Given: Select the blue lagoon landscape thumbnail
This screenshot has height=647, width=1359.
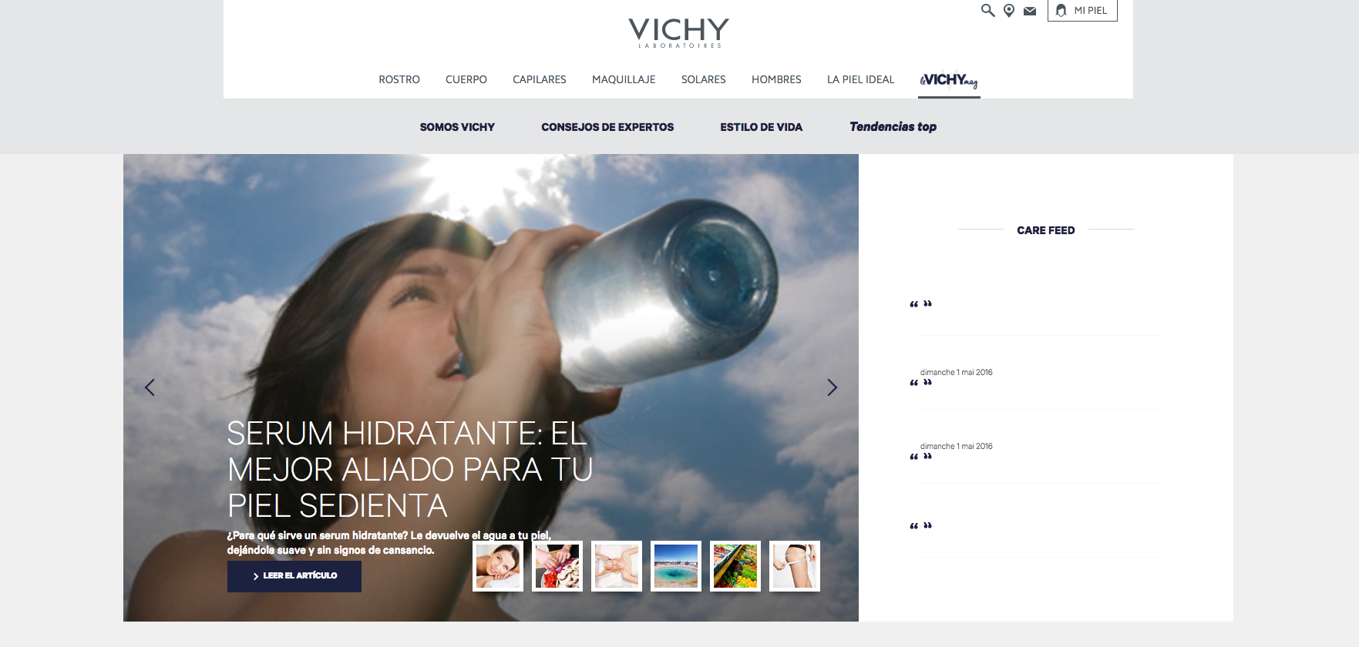Looking at the screenshot, I should [x=676, y=566].
